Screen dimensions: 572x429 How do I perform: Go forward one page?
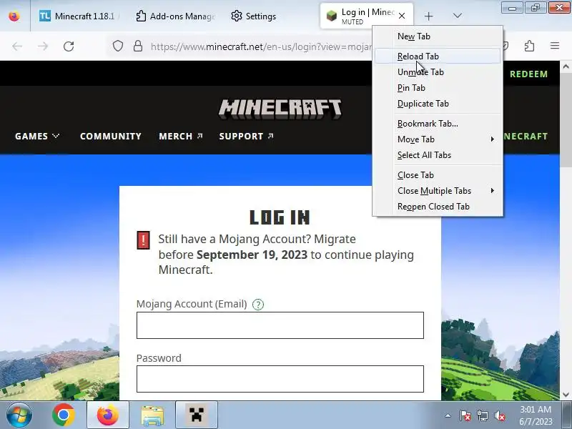pos(43,46)
